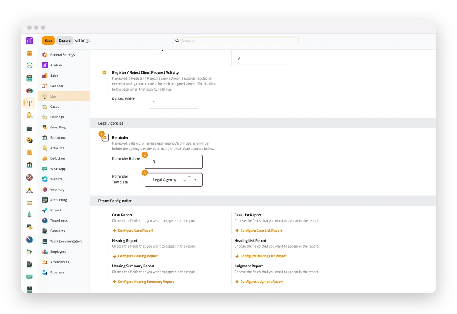Click the Employees people icon
Screen dimensions: 457x314
click(45, 252)
